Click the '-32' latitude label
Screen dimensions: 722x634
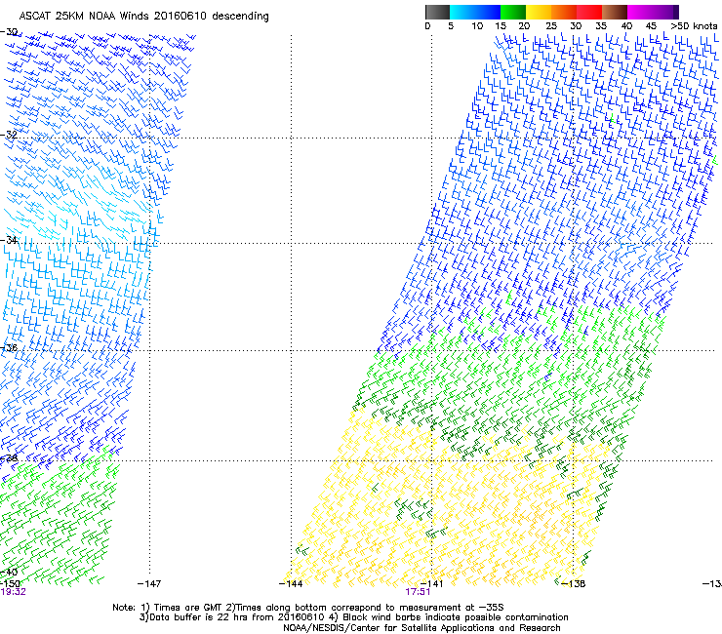point(9,135)
